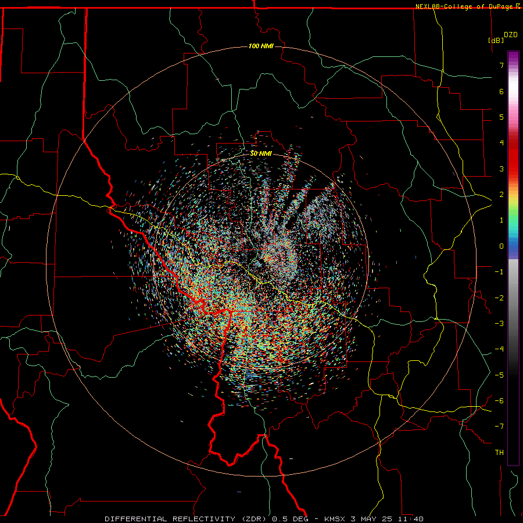This screenshot has width=523, height=523.
Task: Click the 0.5 DEG elevation text
Action: [291, 519]
